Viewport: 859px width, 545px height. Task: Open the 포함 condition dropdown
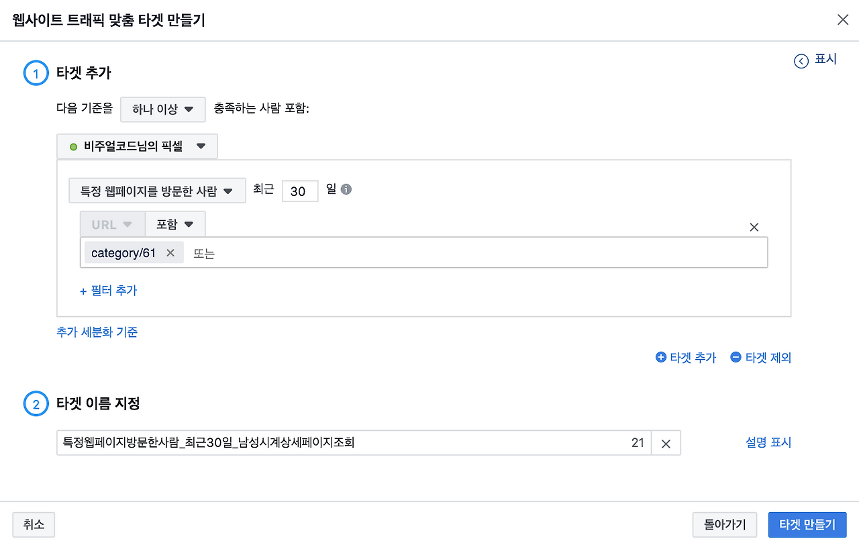tap(175, 224)
